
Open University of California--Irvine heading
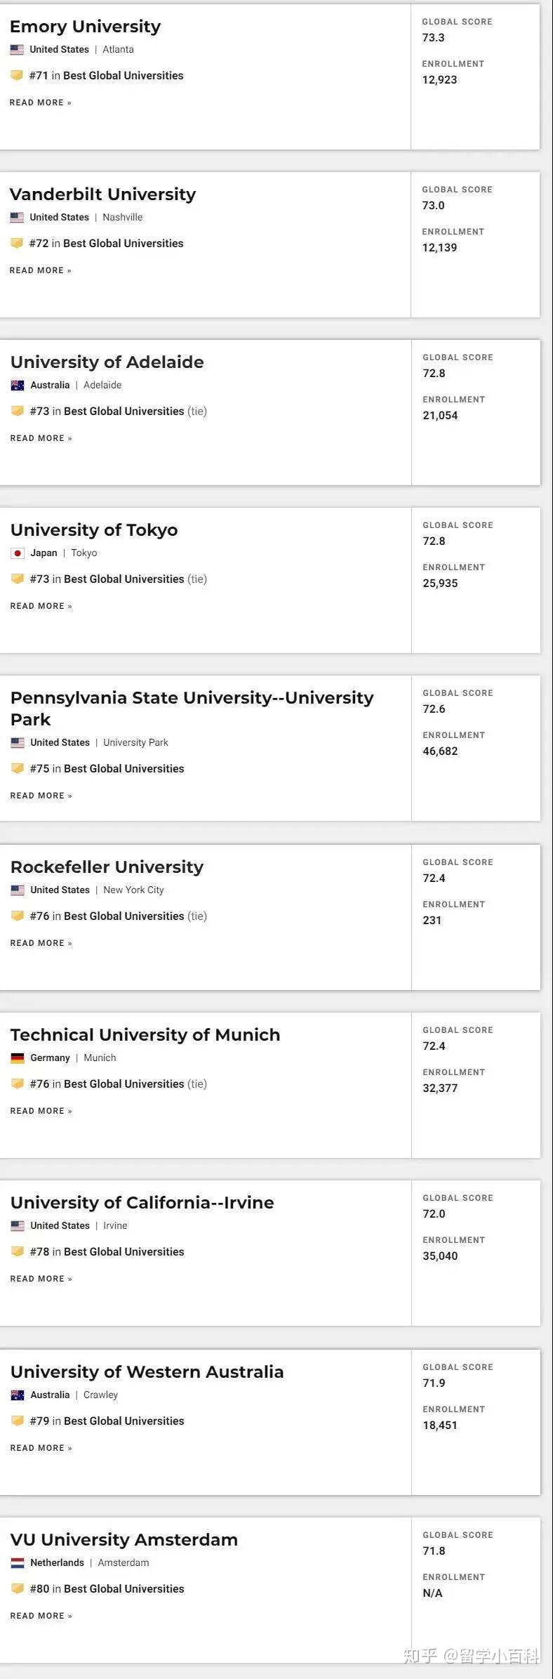[x=142, y=1203]
